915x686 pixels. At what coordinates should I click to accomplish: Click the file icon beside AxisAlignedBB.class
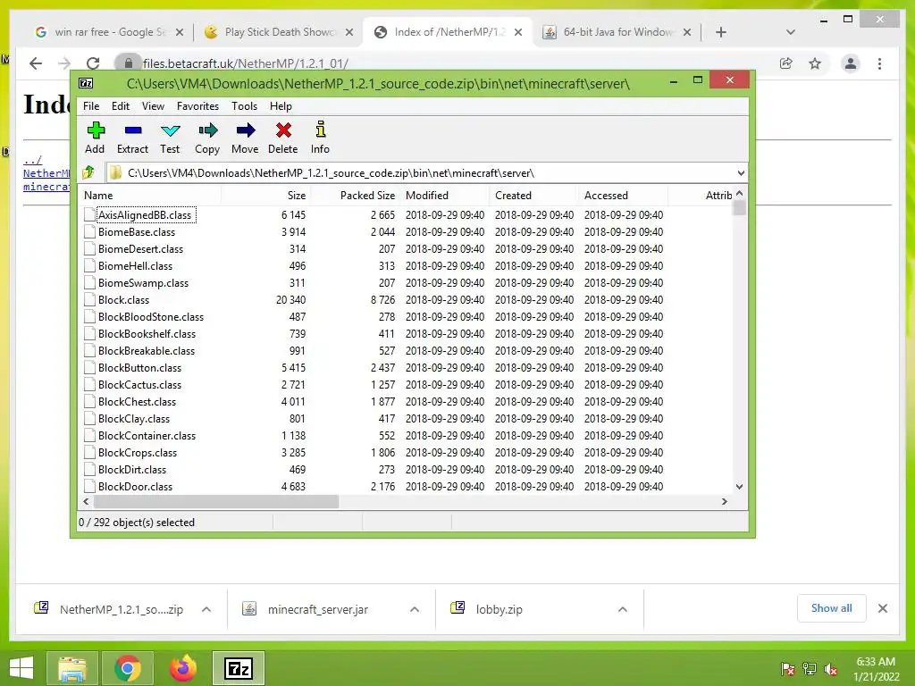(x=89, y=214)
